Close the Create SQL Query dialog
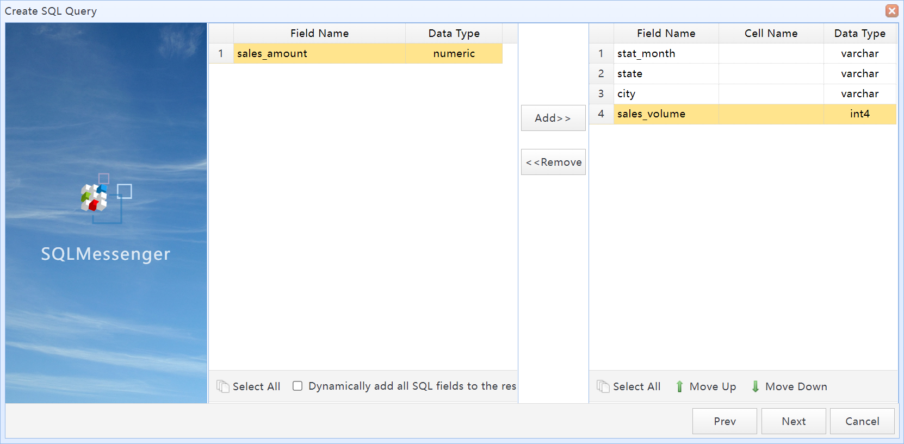 coord(891,11)
